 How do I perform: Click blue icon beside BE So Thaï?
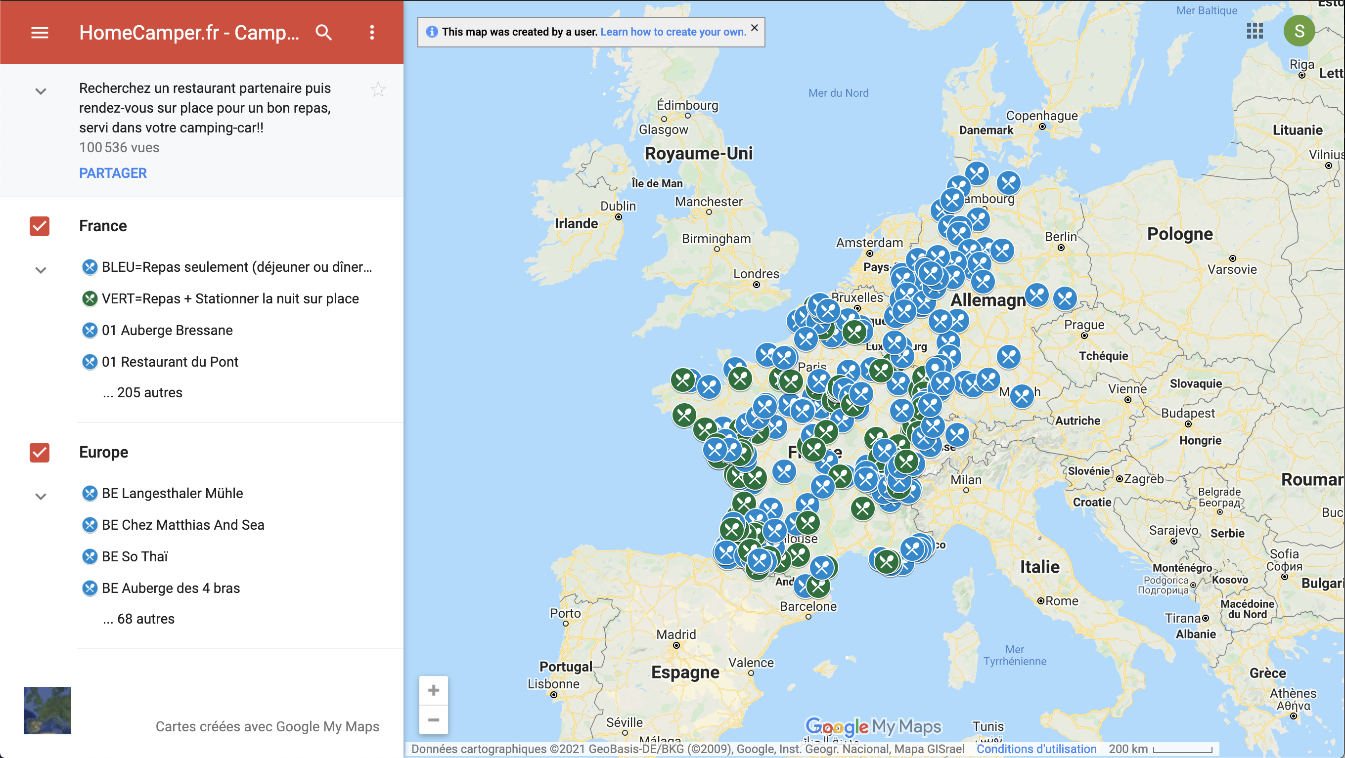pos(90,556)
